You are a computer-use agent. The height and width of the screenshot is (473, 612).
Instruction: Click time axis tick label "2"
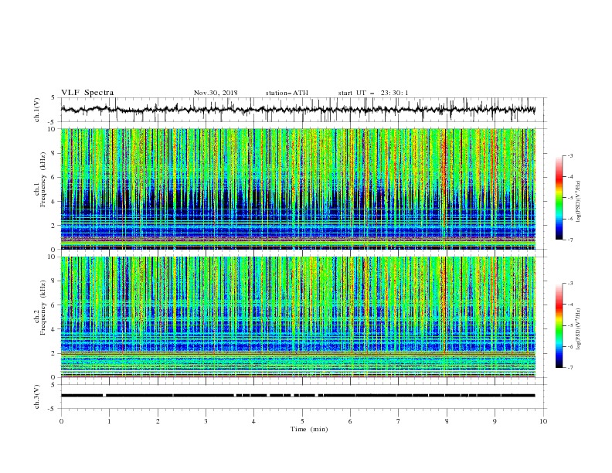point(158,421)
